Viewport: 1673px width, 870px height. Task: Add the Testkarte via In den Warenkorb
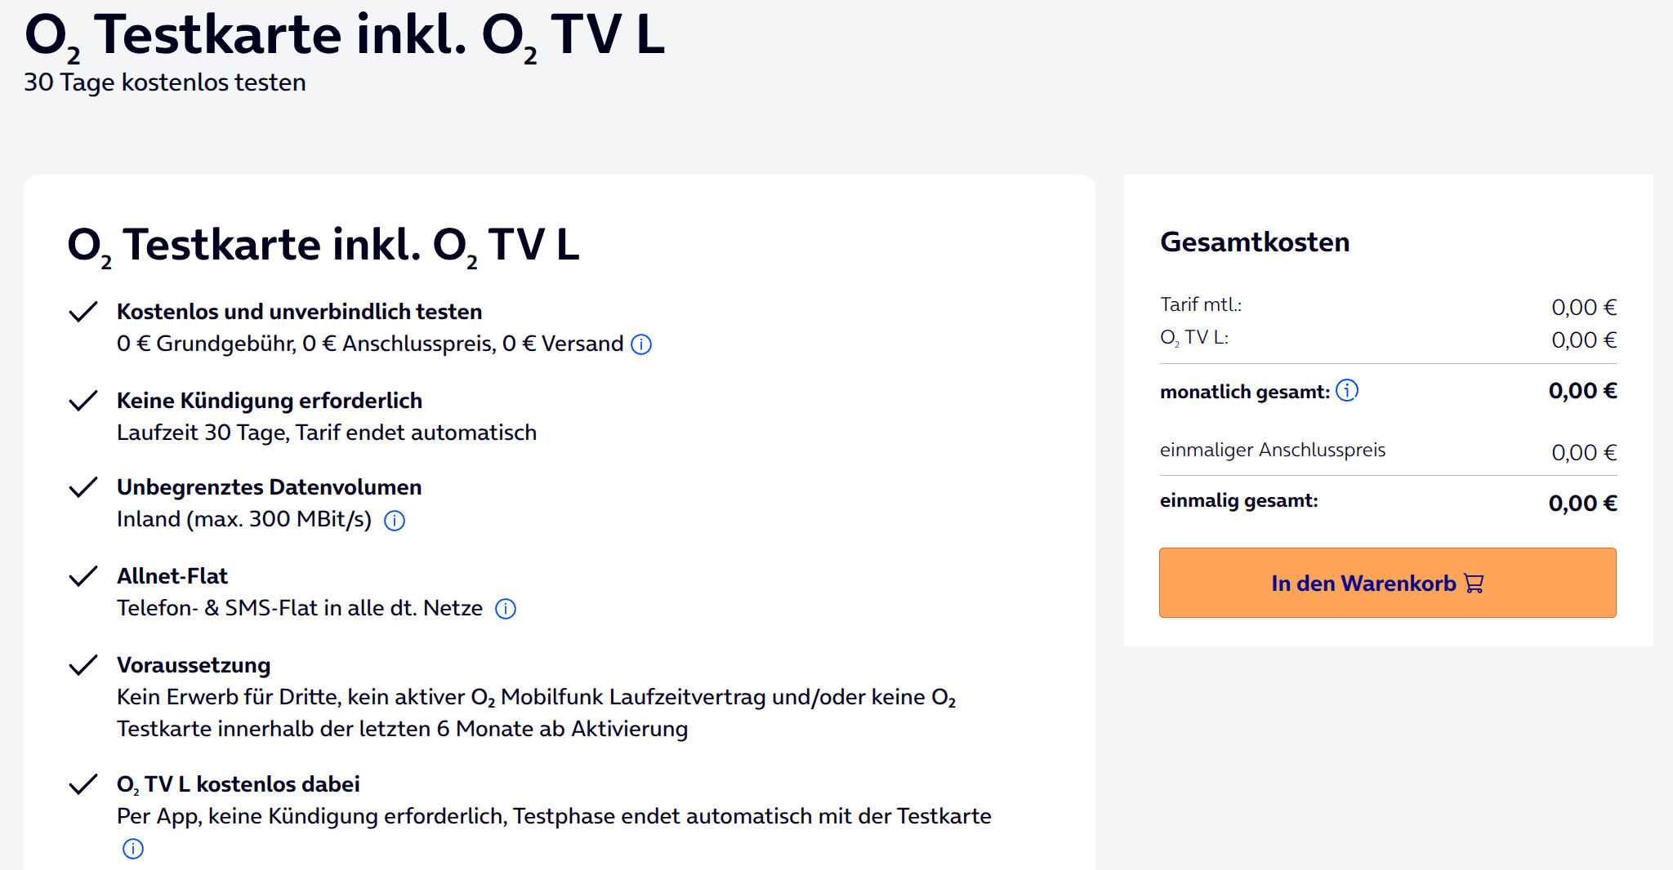[1364, 583]
